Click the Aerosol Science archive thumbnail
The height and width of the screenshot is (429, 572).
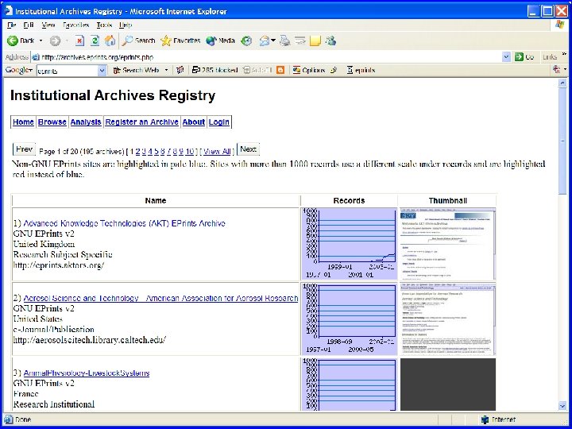(x=448, y=319)
